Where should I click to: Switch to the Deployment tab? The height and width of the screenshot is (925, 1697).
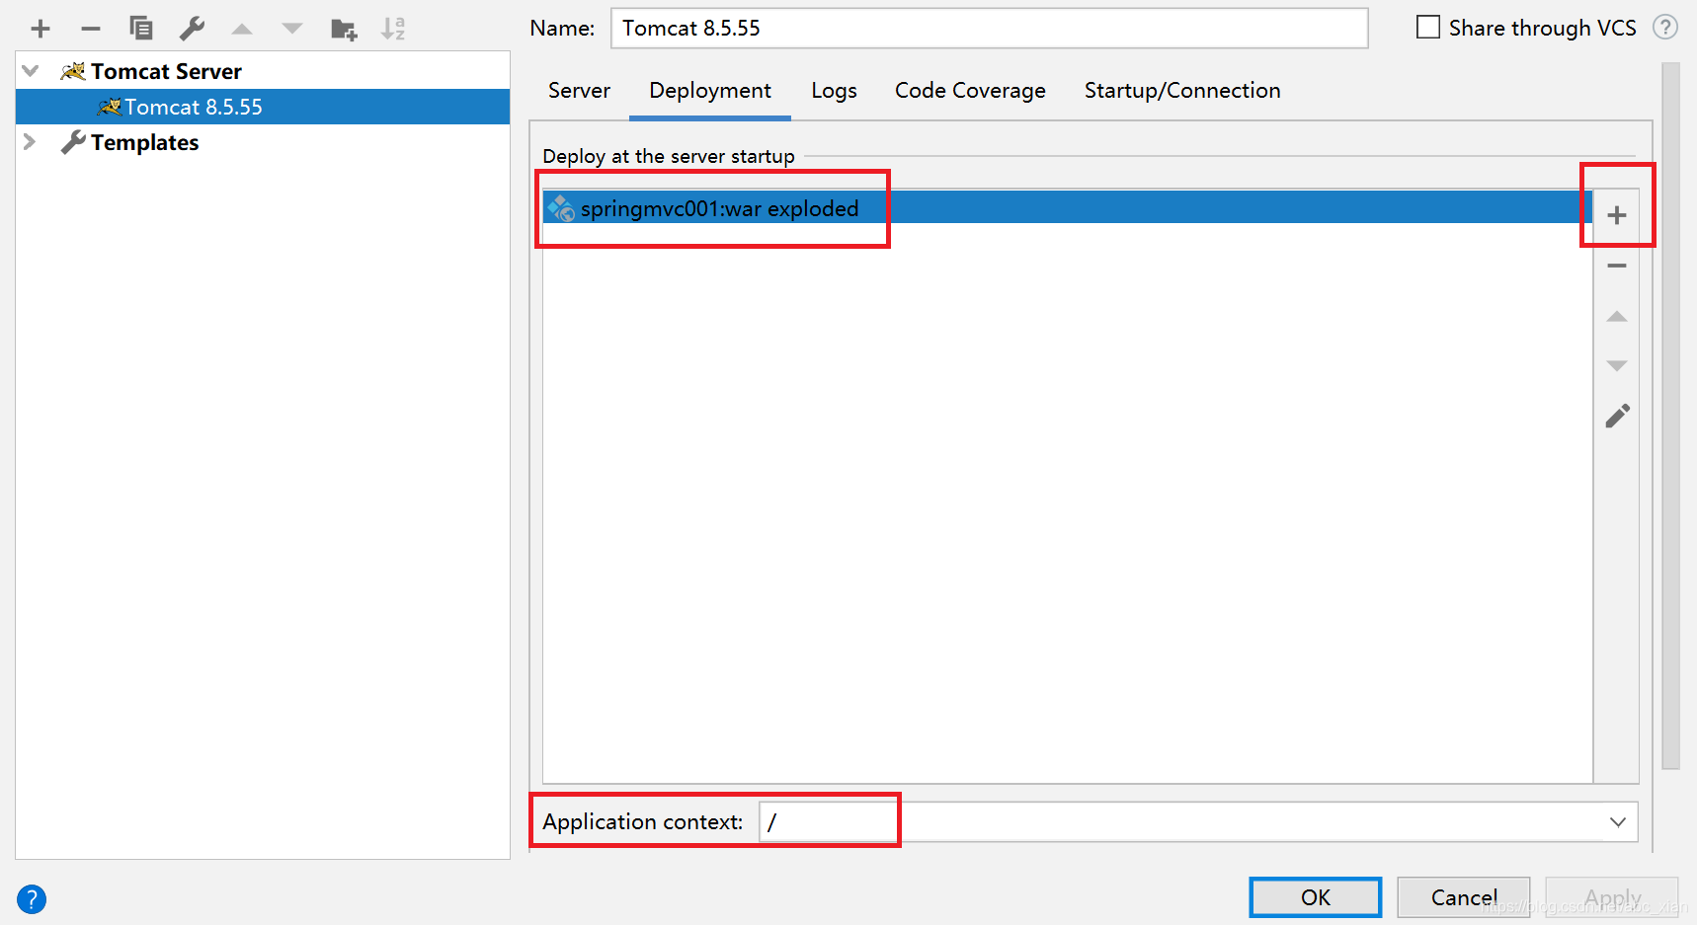click(x=710, y=91)
